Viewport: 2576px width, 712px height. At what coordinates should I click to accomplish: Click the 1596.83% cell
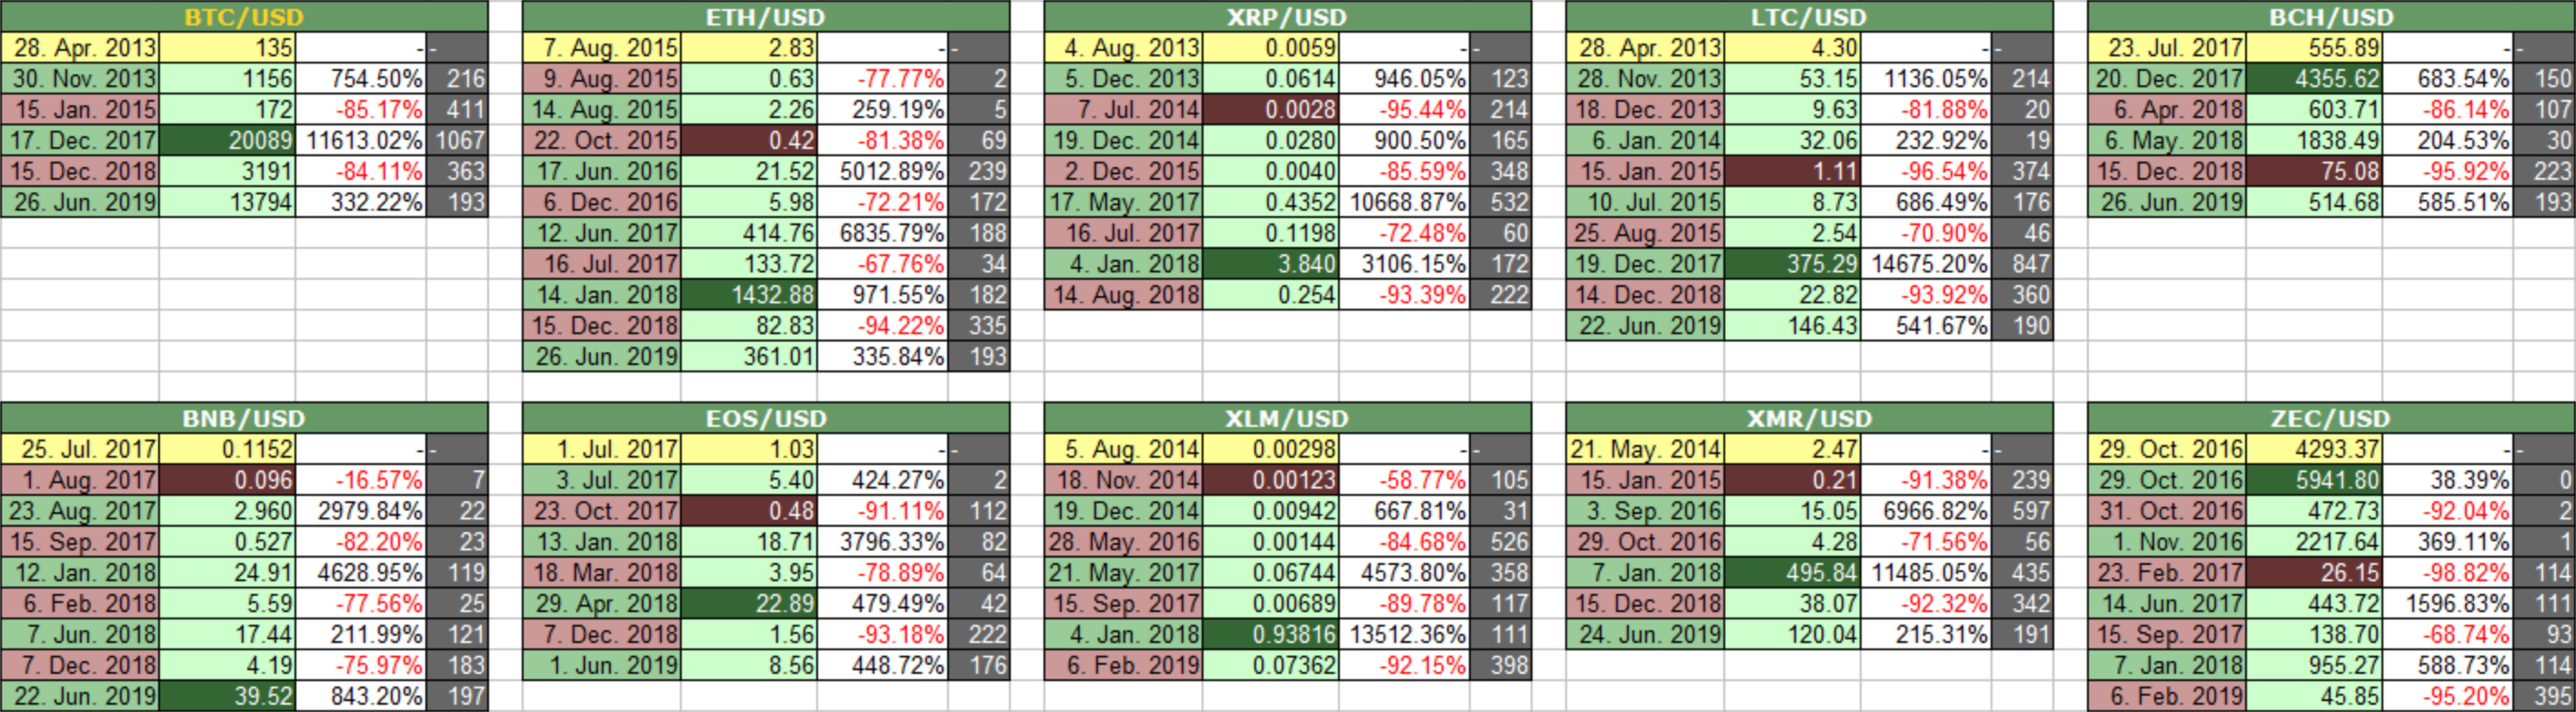tap(2449, 604)
